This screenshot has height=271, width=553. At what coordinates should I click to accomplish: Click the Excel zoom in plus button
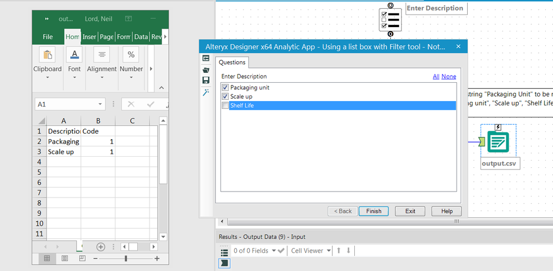click(x=157, y=259)
